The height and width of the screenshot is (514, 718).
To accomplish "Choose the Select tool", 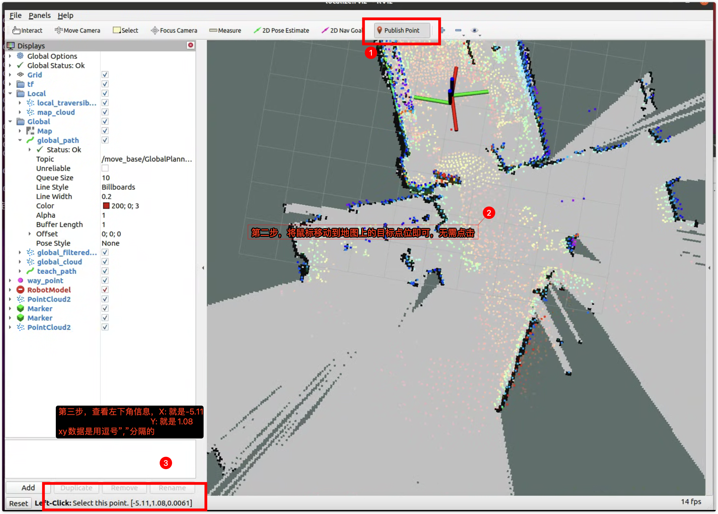I will [125, 30].
